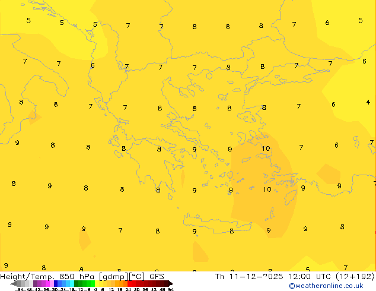The width and height of the screenshot is (376, 291).
Task: Click the dark maroon right arrow of the color scale
Action: click(170, 284)
